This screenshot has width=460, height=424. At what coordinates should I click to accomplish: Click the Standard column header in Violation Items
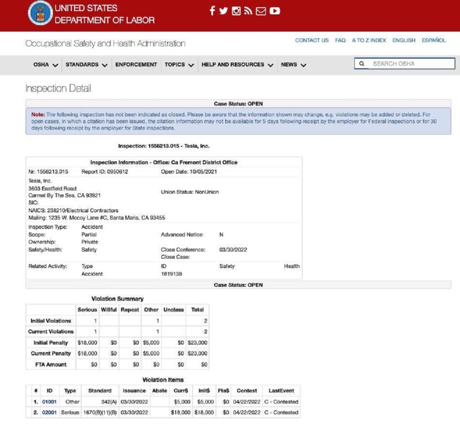tap(100, 391)
